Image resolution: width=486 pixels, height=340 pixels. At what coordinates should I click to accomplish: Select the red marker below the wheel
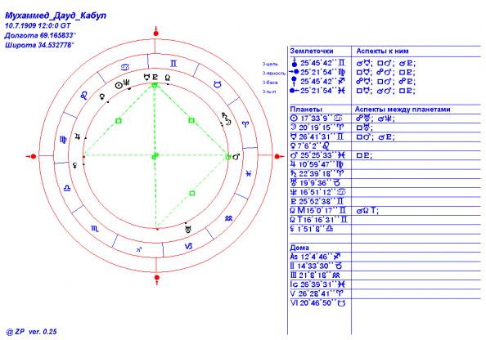(x=157, y=279)
